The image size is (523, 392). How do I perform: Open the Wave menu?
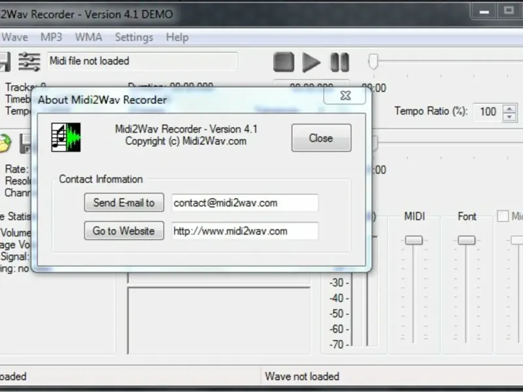tap(14, 37)
